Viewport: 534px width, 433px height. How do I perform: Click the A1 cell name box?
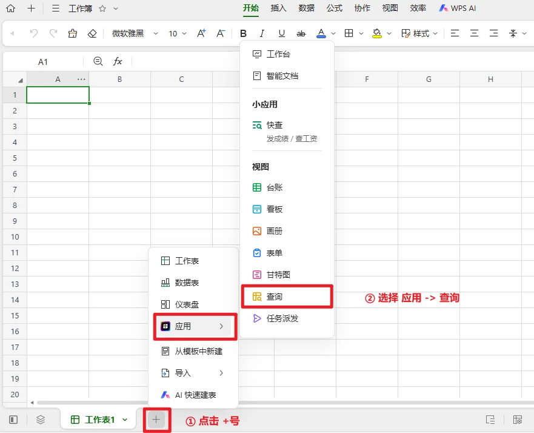[43, 62]
